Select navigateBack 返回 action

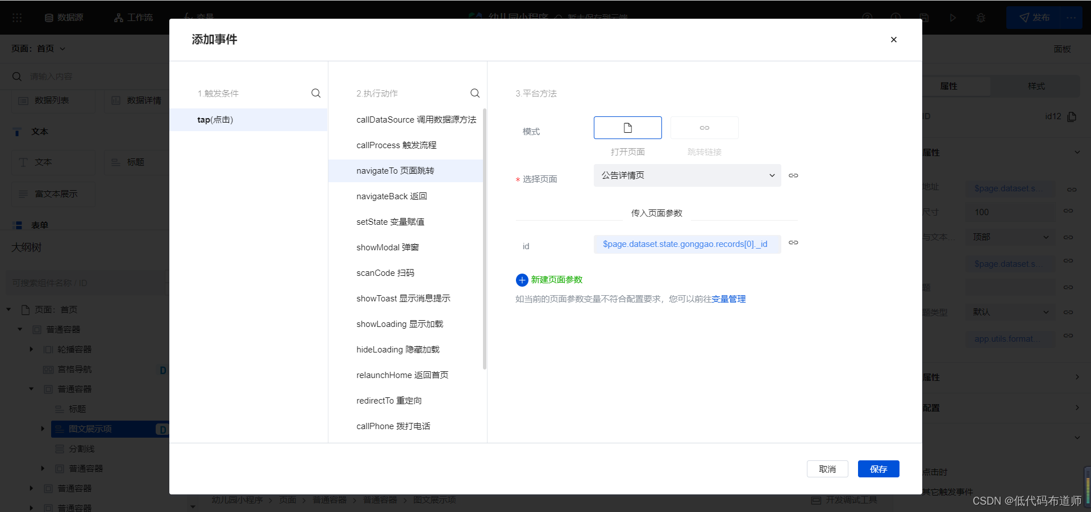(x=406, y=196)
